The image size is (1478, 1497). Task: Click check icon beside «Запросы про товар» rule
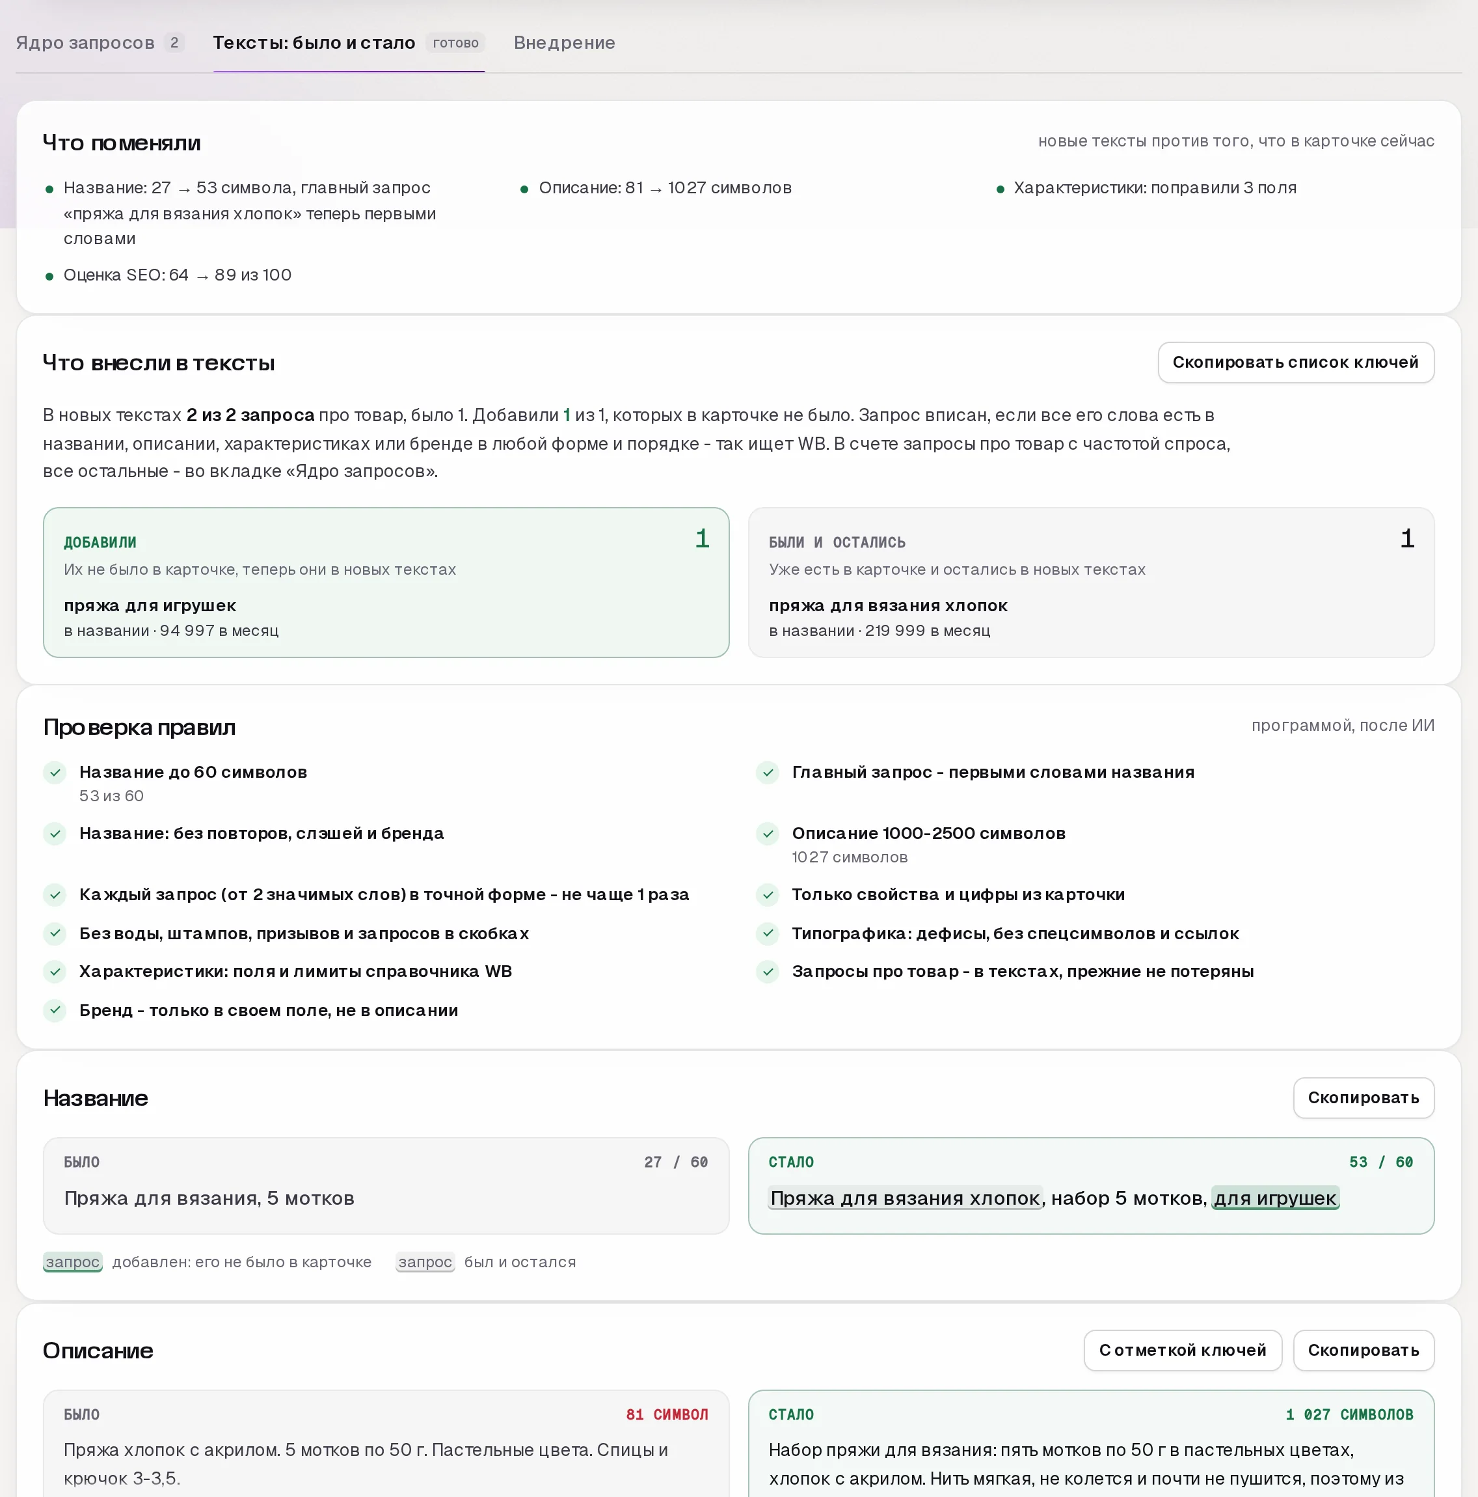(768, 971)
